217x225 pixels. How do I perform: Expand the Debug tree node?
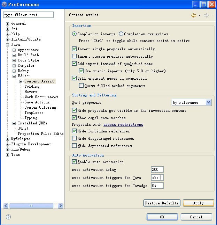pyautogui.click(x=14, y=71)
